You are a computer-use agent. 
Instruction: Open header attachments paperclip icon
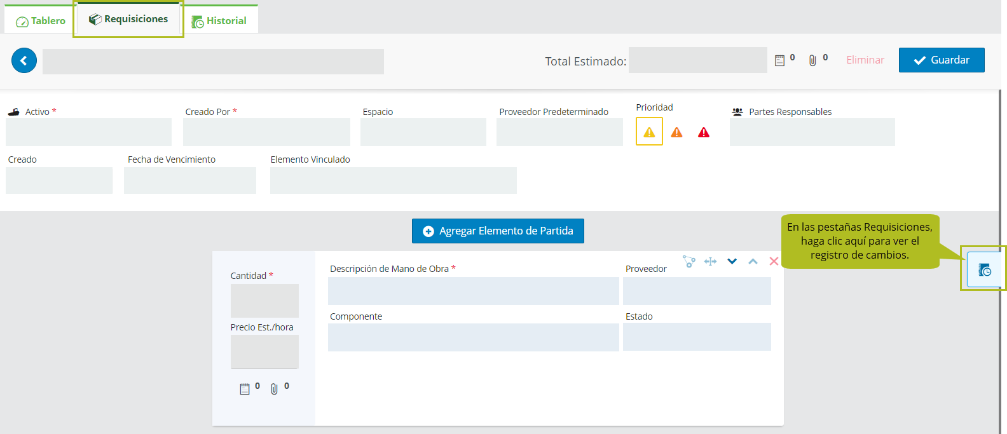[812, 60]
